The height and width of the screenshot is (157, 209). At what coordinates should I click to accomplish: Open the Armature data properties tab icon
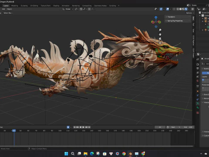[x=198, y=103]
